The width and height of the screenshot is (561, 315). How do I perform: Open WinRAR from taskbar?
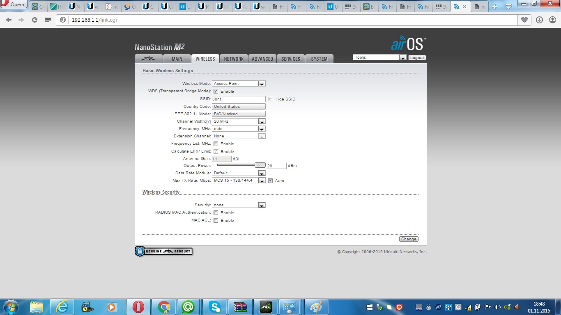tap(240, 307)
